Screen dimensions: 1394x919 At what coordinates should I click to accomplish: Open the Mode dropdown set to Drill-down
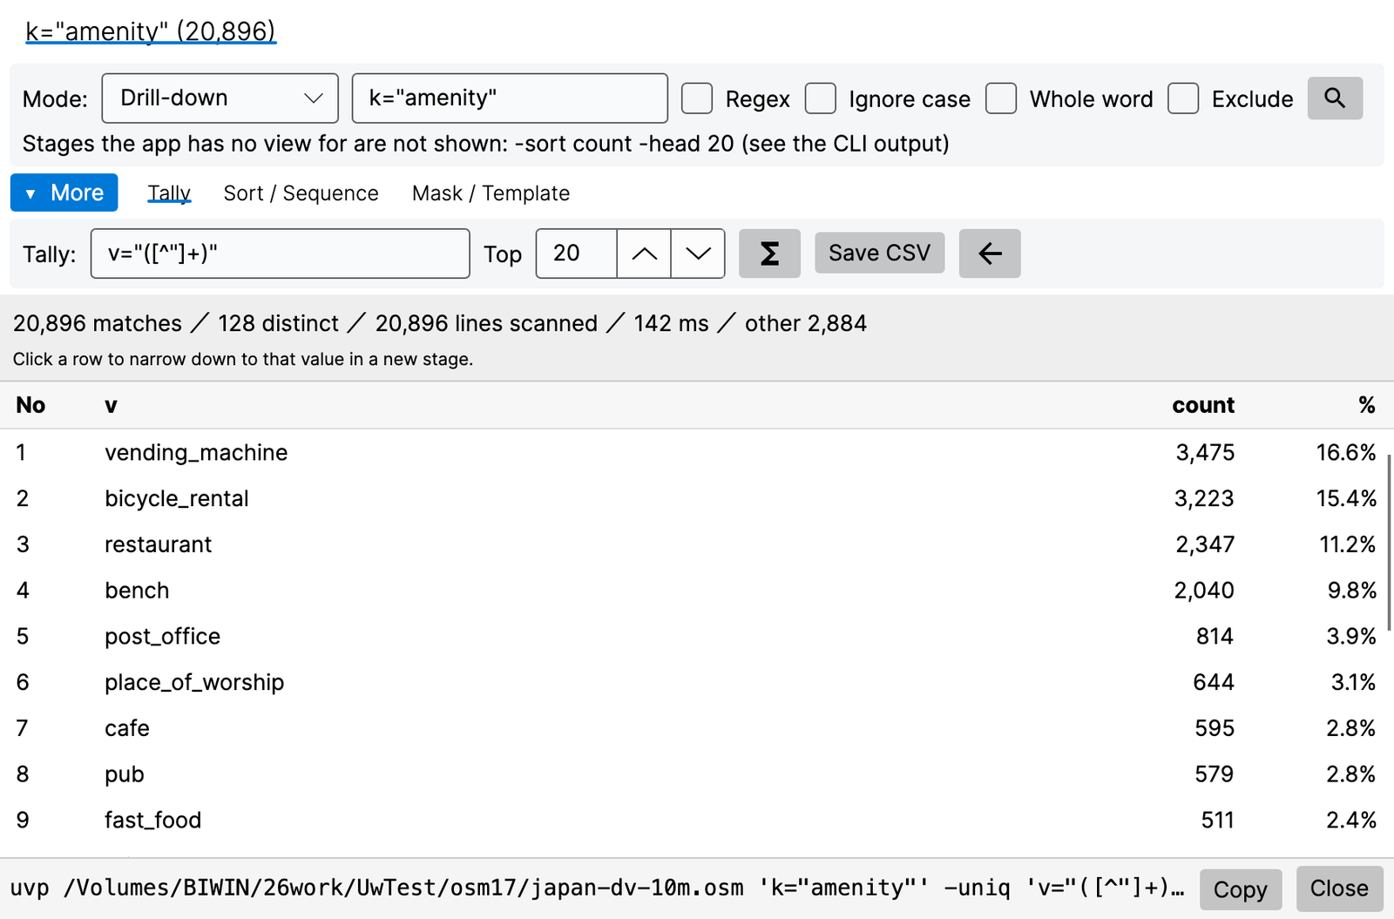(x=220, y=98)
